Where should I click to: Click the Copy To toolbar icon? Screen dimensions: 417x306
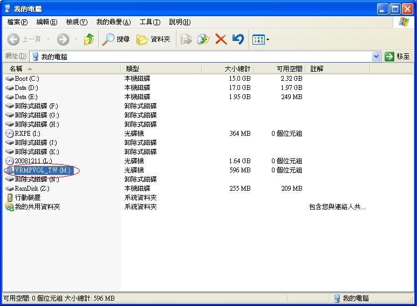[203, 39]
